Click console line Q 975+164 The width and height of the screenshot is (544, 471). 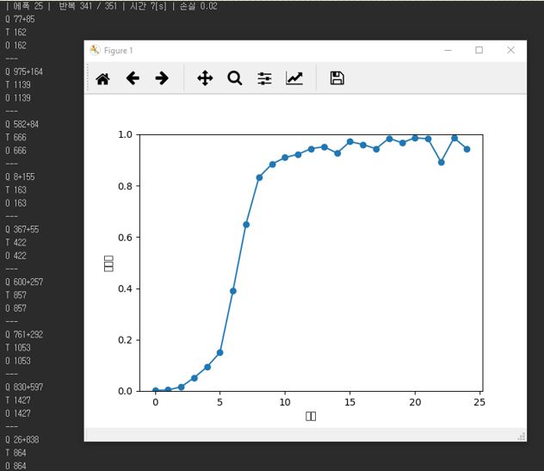tap(24, 71)
